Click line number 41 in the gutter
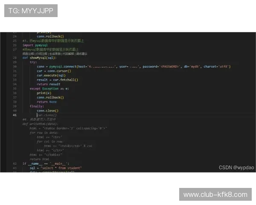 click(x=15, y=115)
